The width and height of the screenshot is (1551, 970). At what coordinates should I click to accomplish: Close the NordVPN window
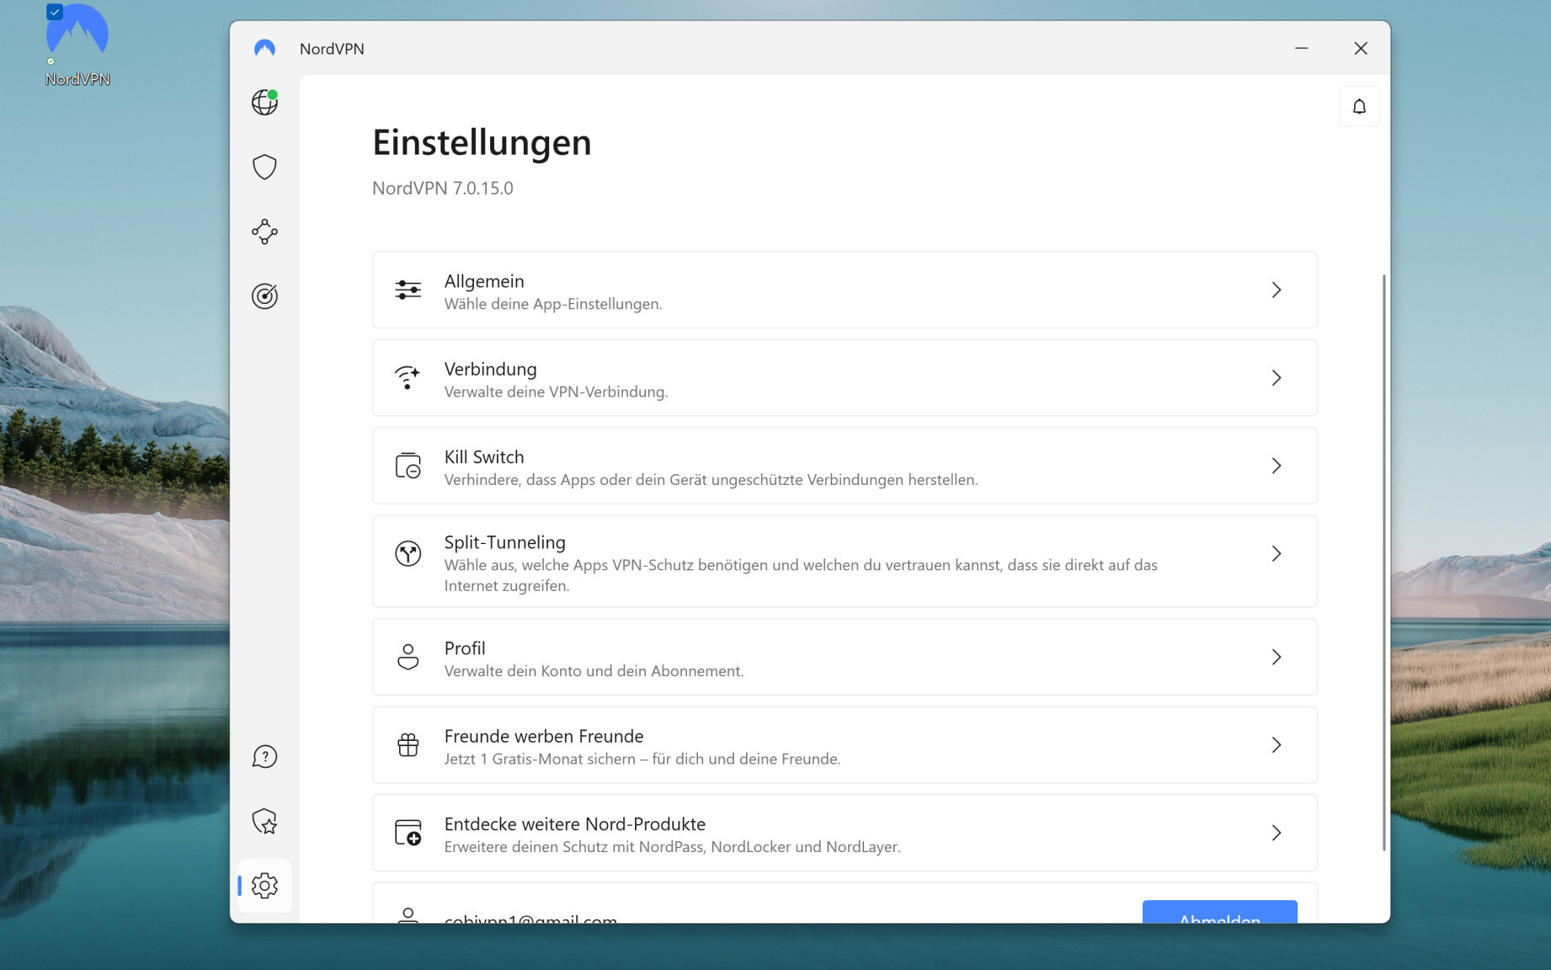1361,48
